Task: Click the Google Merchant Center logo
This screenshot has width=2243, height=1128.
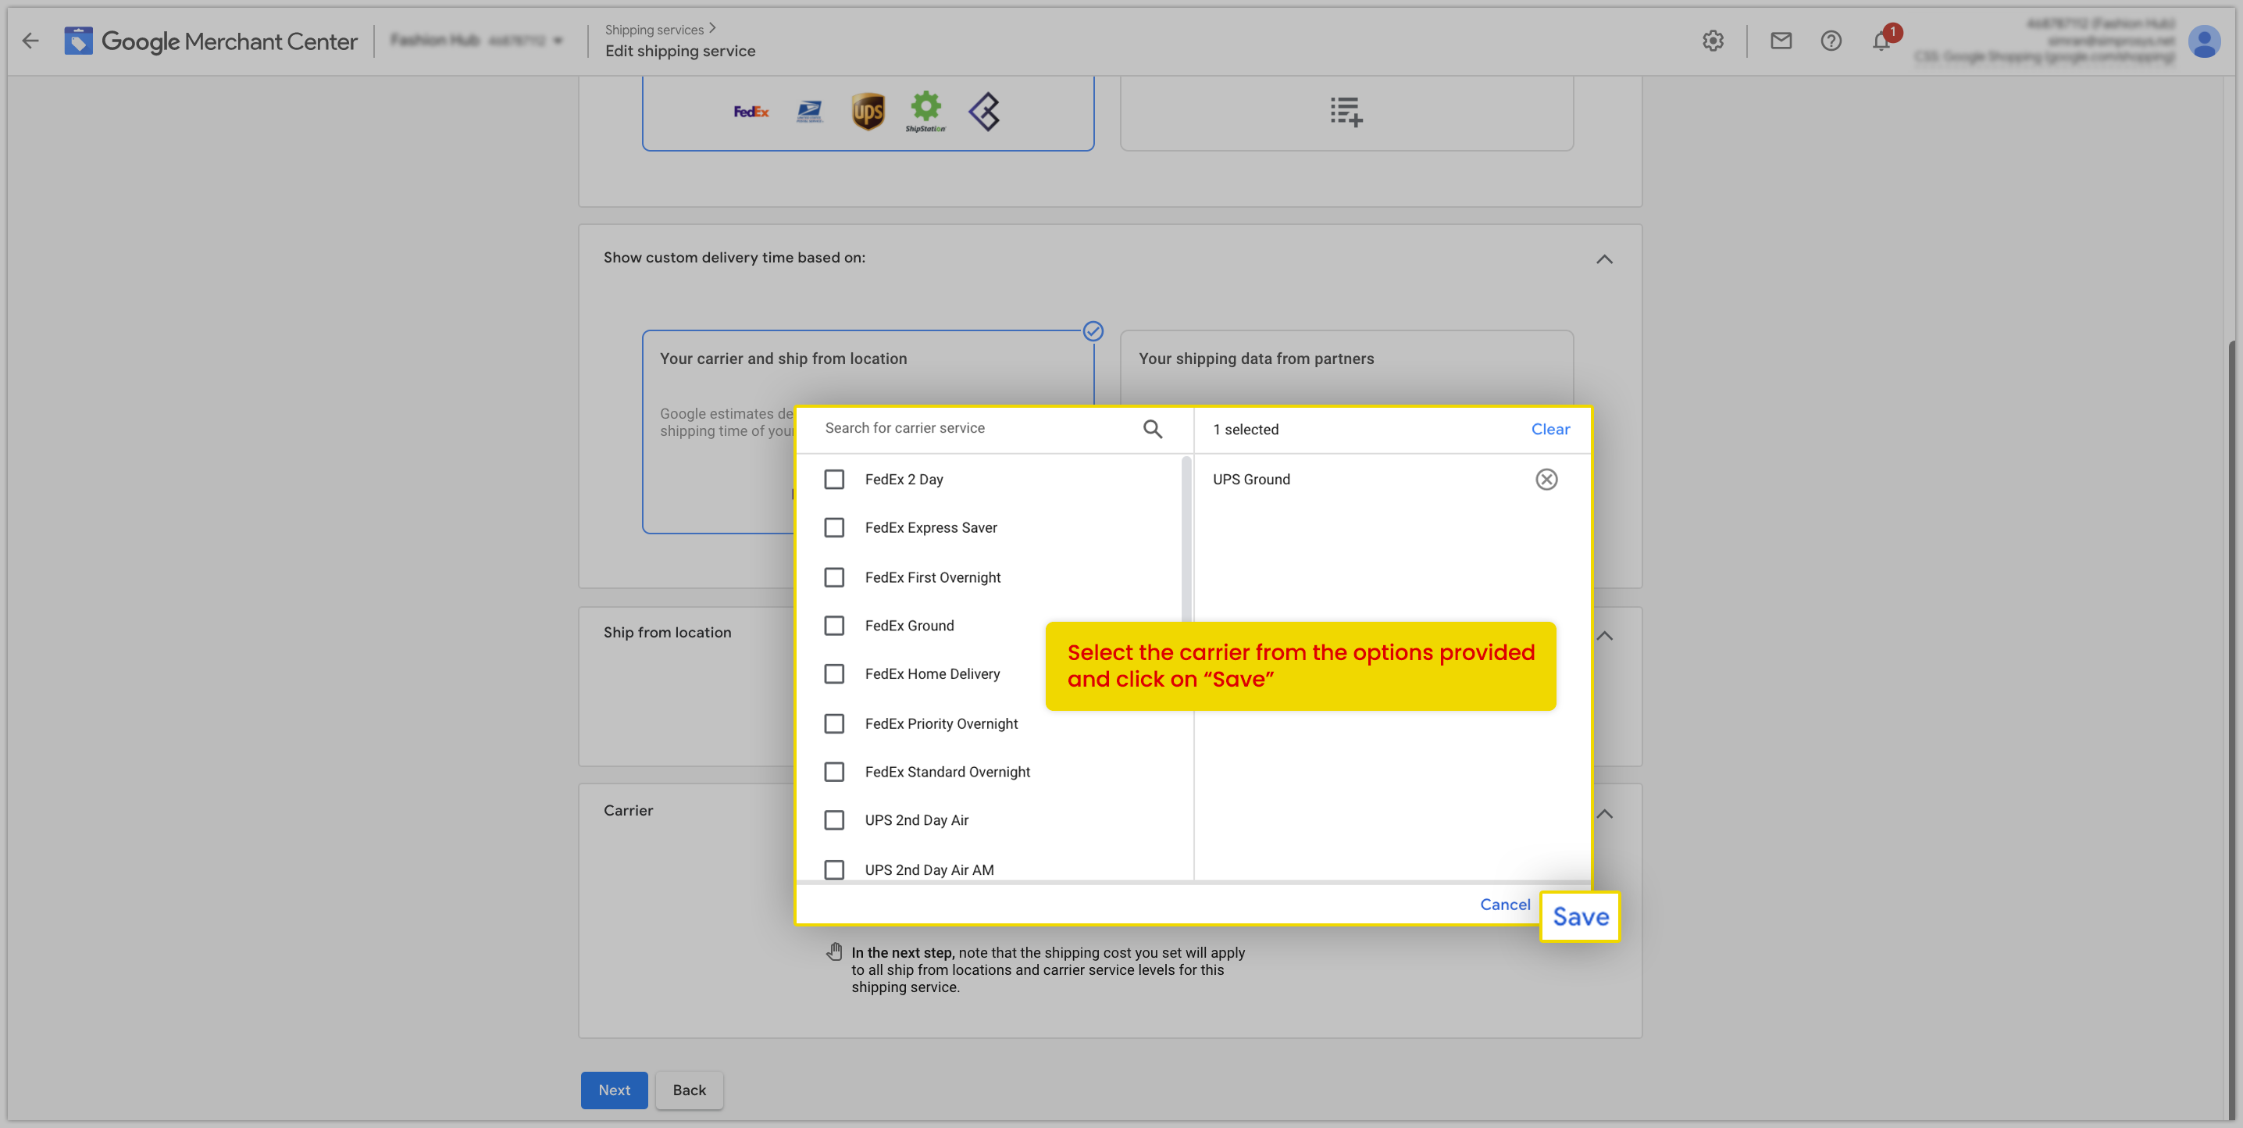Action: click(x=210, y=41)
